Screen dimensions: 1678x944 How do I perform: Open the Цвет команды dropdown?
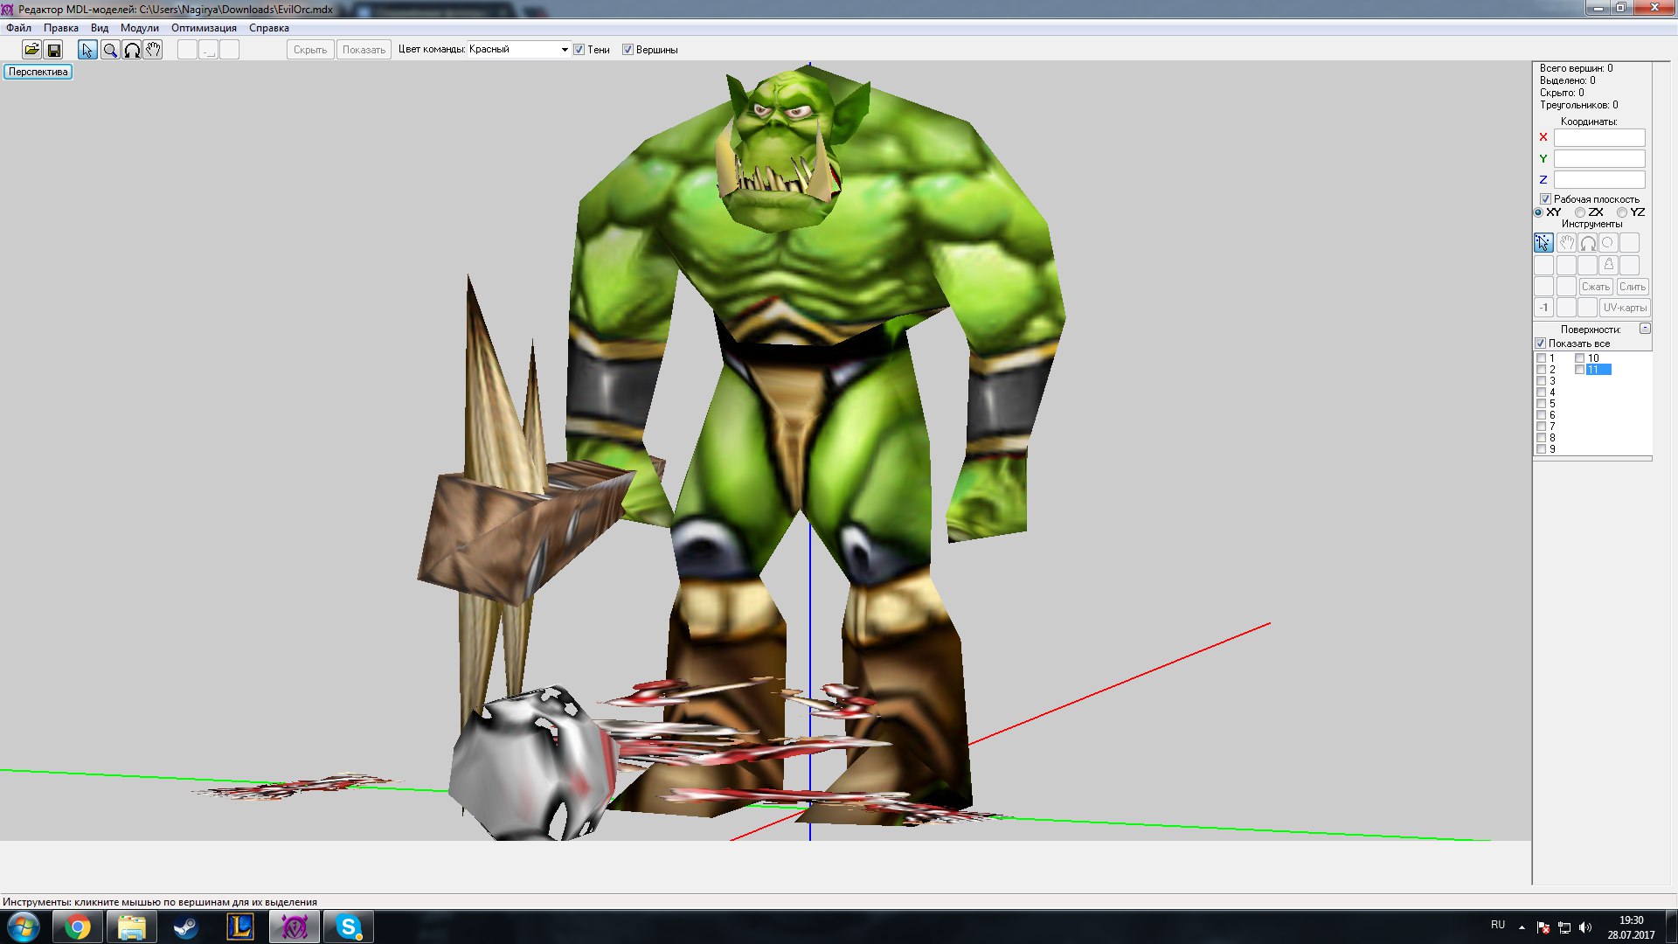(518, 50)
